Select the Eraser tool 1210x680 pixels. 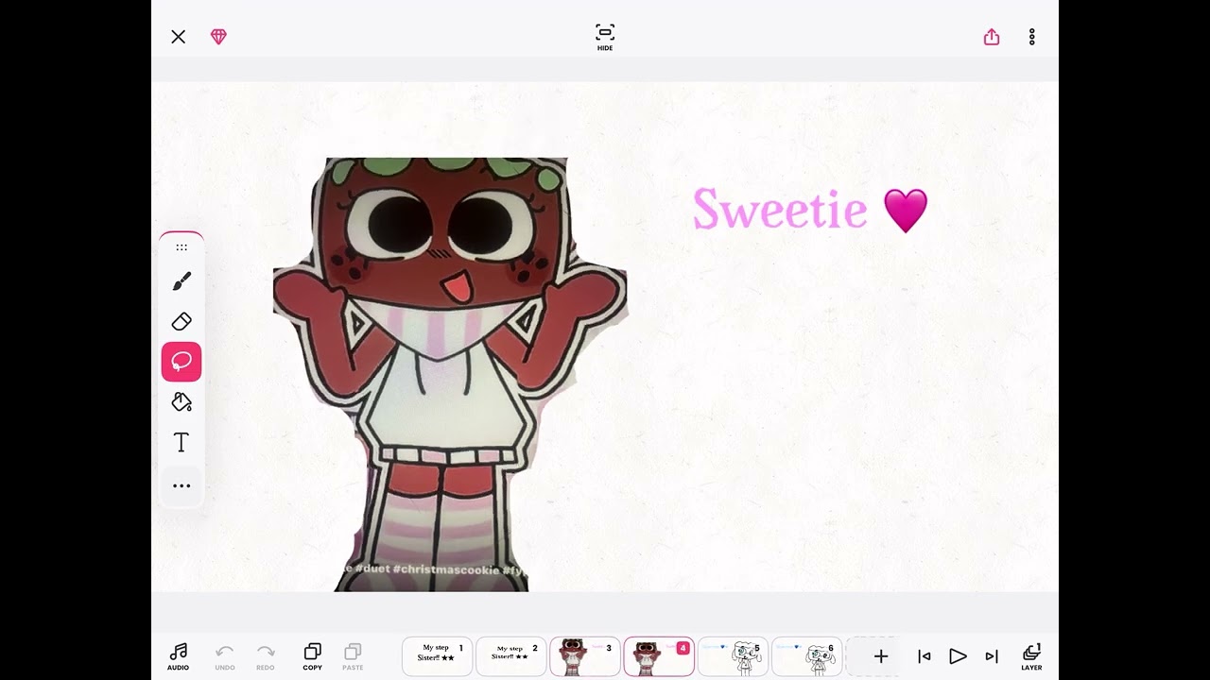[x=181, y=321]
